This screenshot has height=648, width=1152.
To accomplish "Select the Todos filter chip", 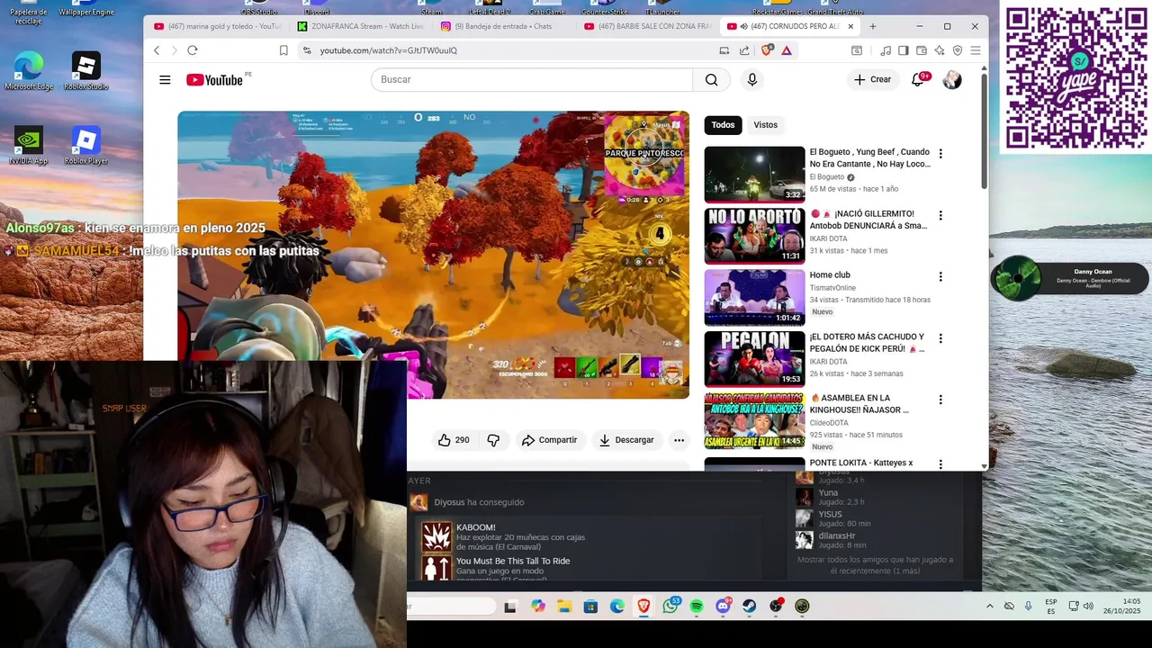I will (723, 125).
